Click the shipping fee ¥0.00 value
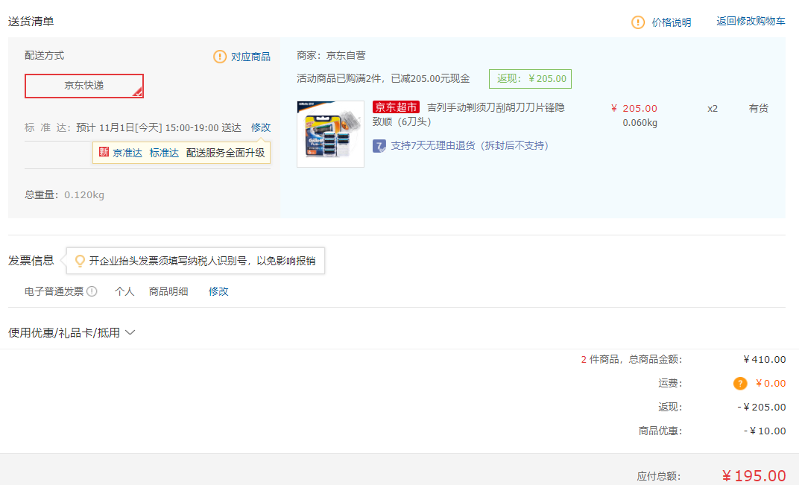The image size is (799, 485). coord(771,384)
